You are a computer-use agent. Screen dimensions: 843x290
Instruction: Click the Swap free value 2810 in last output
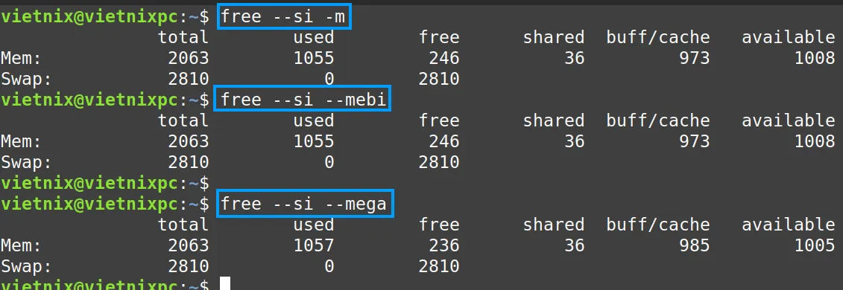click(439, 266)
